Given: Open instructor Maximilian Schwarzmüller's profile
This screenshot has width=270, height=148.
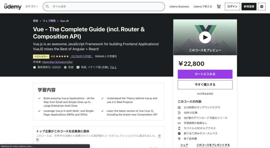Looking at the screenshot, I should (x=57, y=62).
